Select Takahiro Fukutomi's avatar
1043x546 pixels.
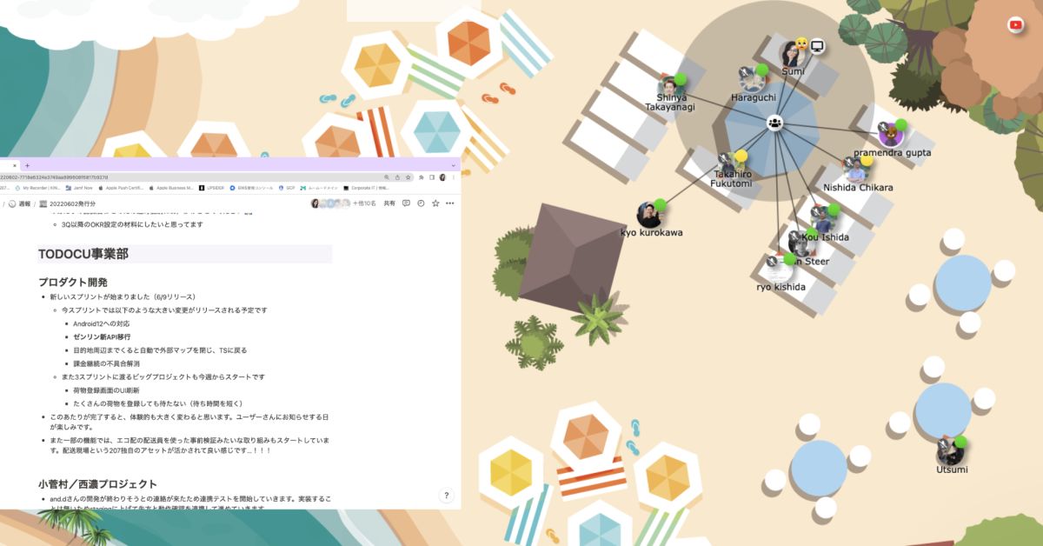pyautogui.click(x=730, y=164)
